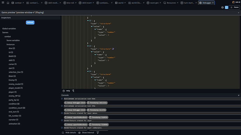Image resolution: width=241 pixels, height=135 pixels.
Task: Close the Console panel
Action: tap(239, 95)
